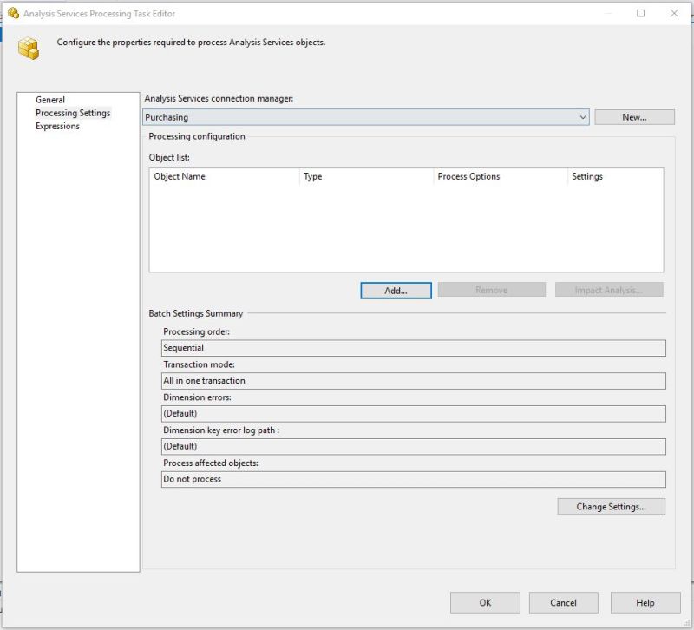Select the Purchasing connection combo box
The height and width of the screenshot is (630, 694).
(347, 116)
